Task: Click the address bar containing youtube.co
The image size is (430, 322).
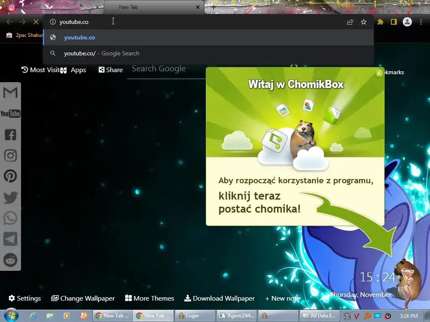Action: pos(197,22)
